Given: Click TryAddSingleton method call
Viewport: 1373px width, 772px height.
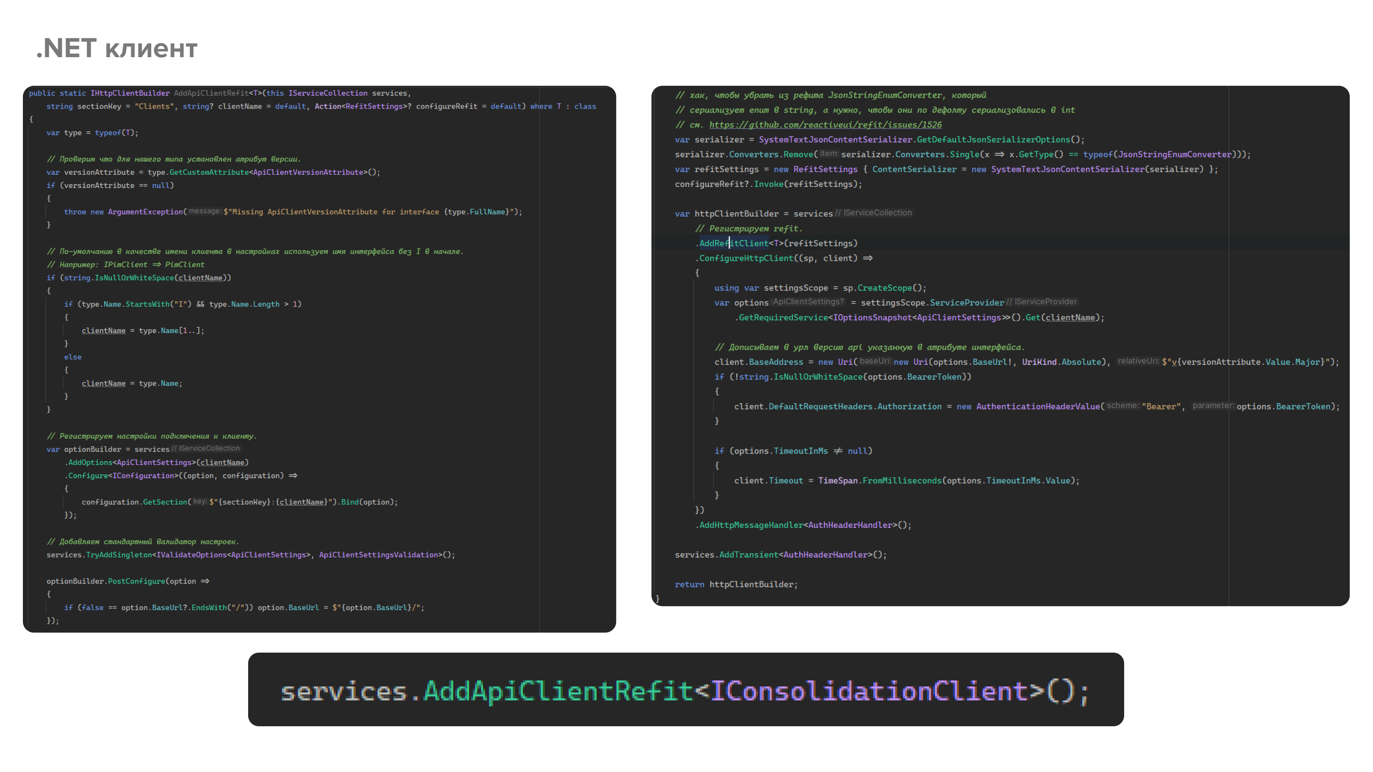Looking at the screenshot, I should tap(119, 555).
